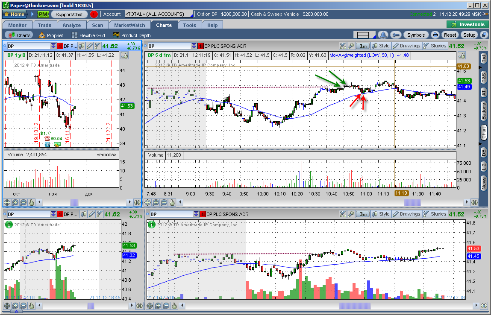Select the pan hand tool under BP 5 d 1m chart
Image resolution: width=491 pixels, height=315 pixels.
172,202
